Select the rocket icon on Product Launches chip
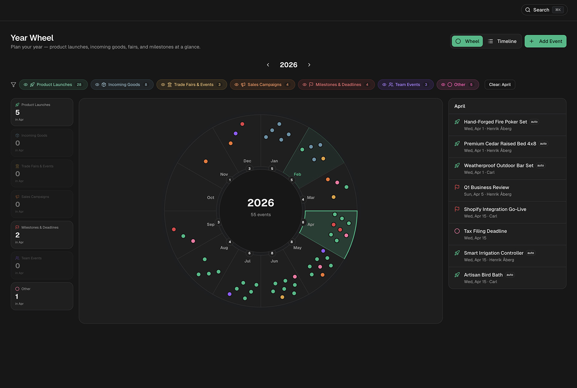Viewport: 577px width, 388px height. [32, 85]
